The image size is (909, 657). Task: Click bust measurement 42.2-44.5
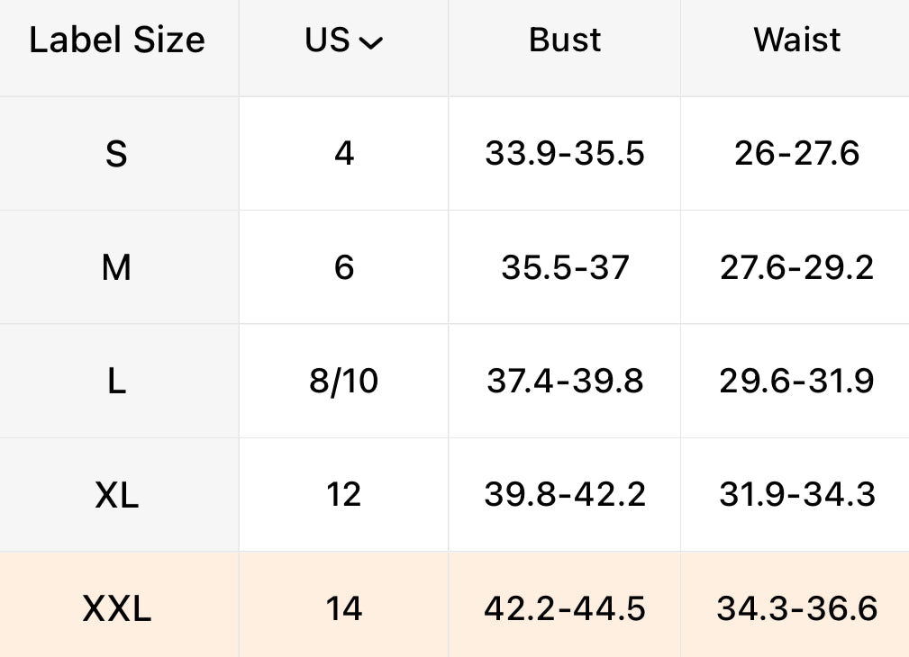coord(565,609)
